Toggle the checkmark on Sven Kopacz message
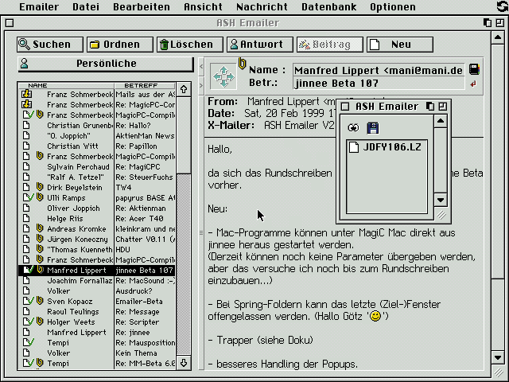This screenshot has width=509, height=382. coord(27,302)
